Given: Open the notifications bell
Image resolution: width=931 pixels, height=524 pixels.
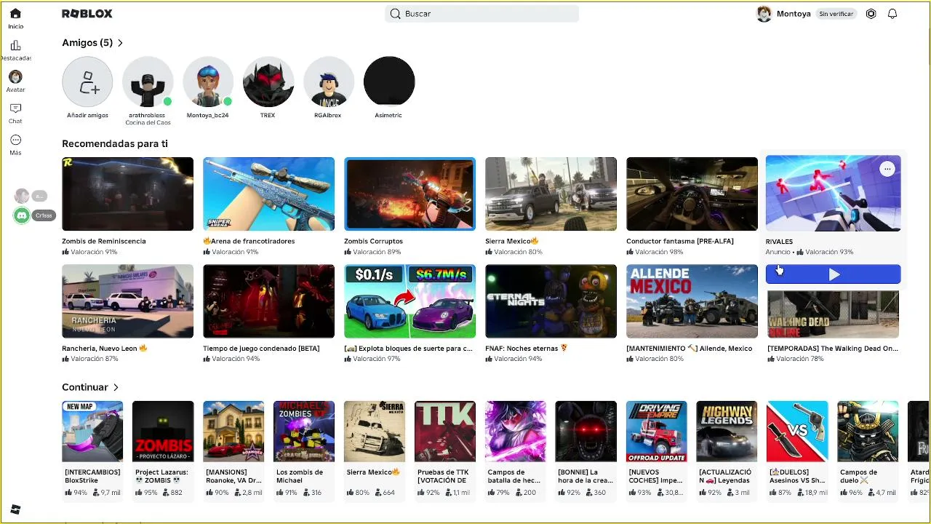Looking at the screenshot, I should [x=892, y=14].
